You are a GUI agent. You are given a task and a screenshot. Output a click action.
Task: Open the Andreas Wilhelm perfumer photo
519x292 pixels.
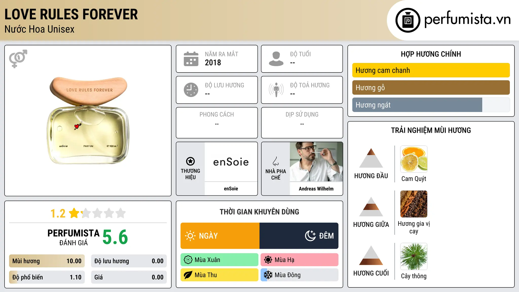point(316,162)
